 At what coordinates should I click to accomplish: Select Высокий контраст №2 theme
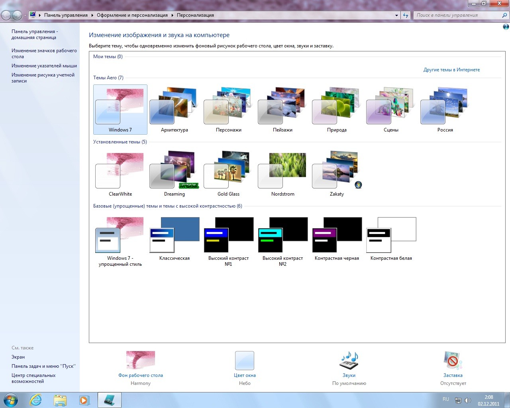coord(283,241)
